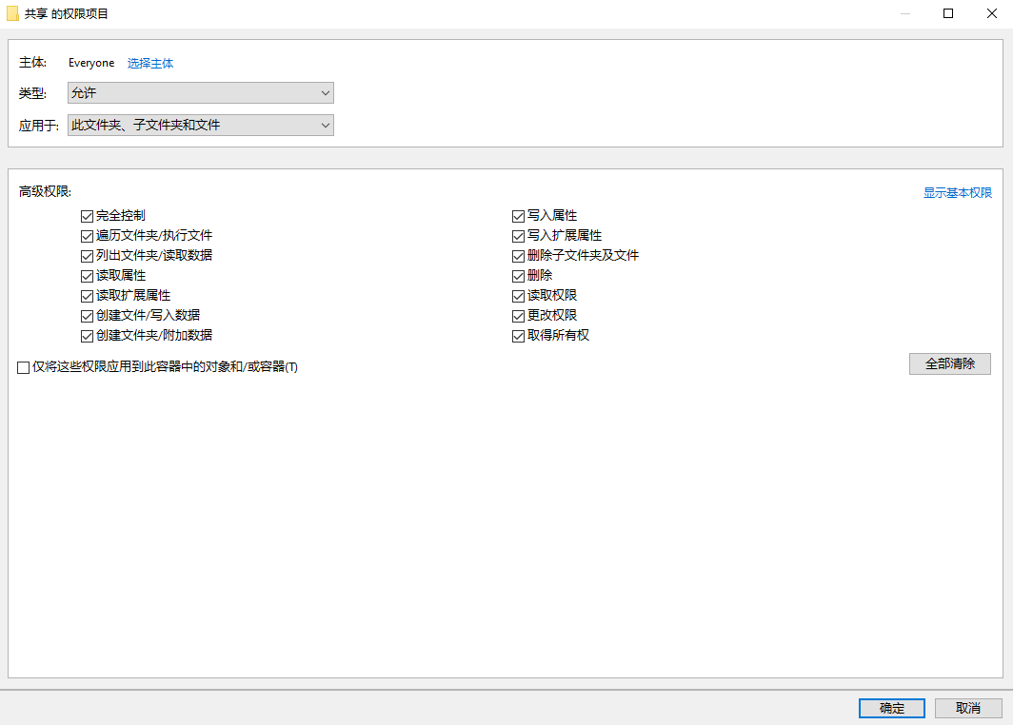The width and height of the screenshot is (1013, 725).
Task: Click the folder icon in title bar
Action: click(12, 13)
